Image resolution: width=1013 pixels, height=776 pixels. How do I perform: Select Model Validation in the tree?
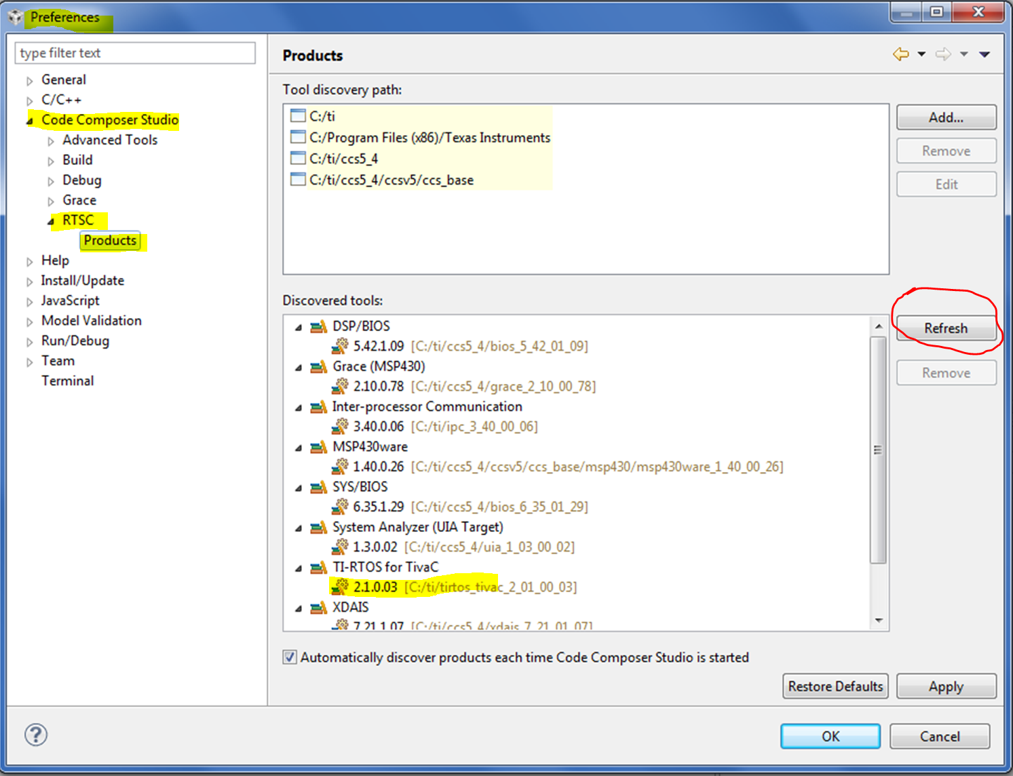[x=92, y=320]
